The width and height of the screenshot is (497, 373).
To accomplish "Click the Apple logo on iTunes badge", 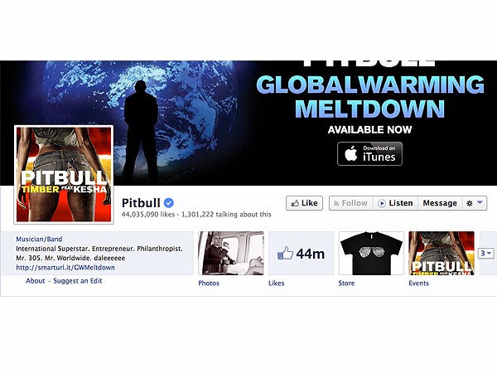I will click(351, 153).
